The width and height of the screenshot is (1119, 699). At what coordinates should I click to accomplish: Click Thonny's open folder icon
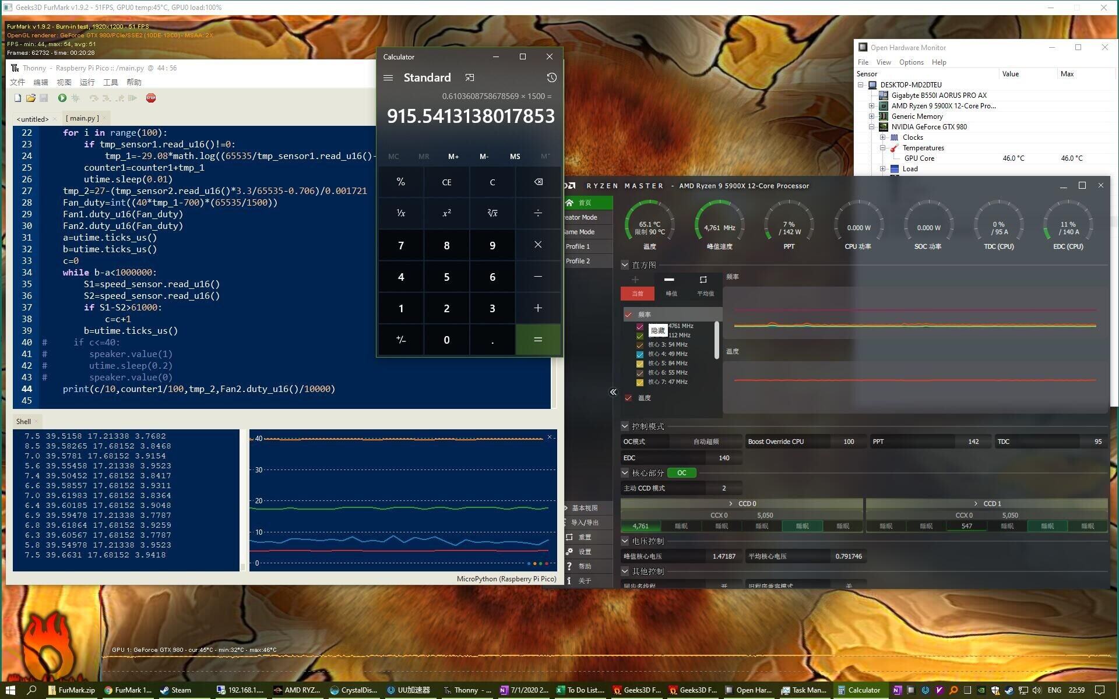[x=31, y=98]
